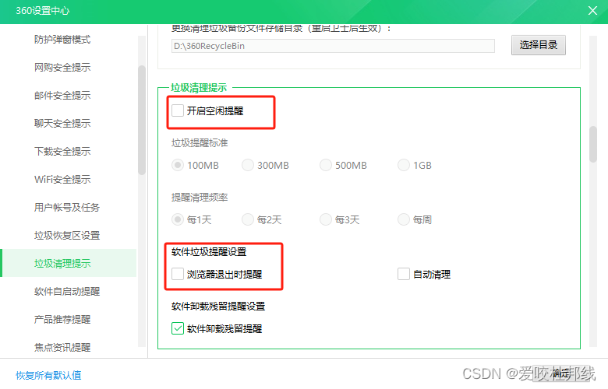Open 网购安全提示 settings page
Image resolution: width=608 pixels, height=389 pixels.
62,68
